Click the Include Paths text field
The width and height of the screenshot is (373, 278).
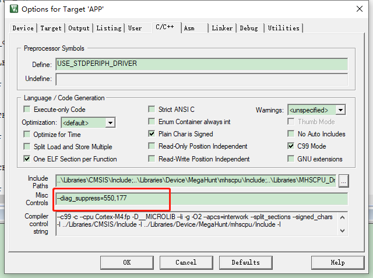pos(196,181)
